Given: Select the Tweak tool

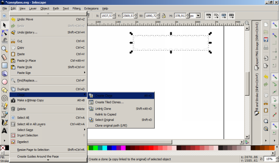Looking at the screenshot, I should point(4,41).
